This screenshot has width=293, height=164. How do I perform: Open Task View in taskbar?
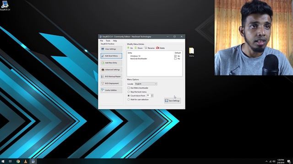coord(10,161)
